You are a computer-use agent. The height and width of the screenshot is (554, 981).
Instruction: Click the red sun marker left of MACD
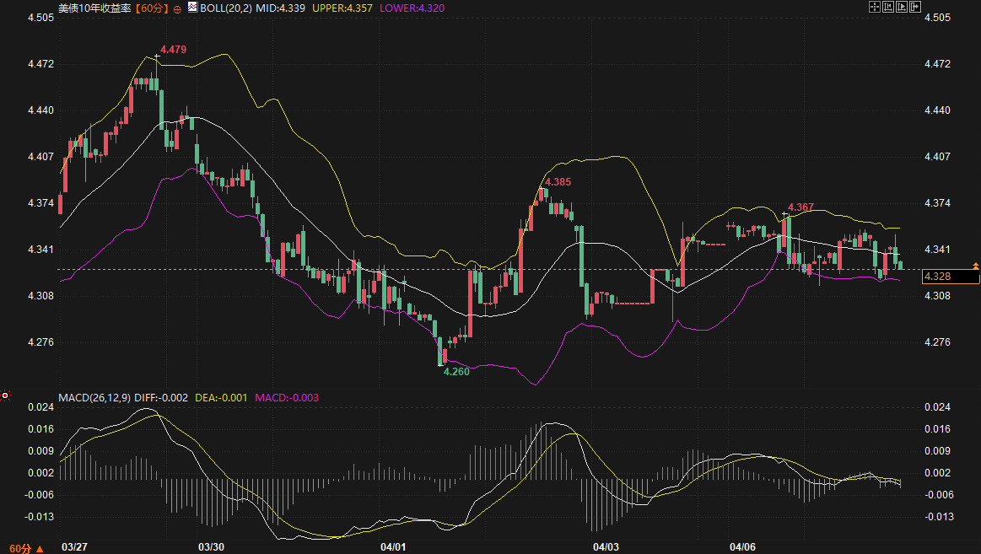(5, 395)
